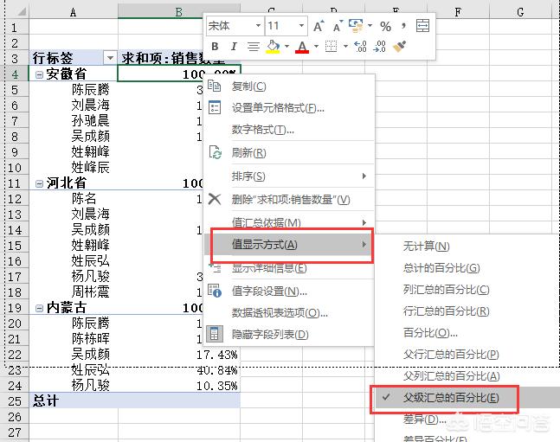Select 父行汇总的百分比(P) option
The image size is (560, 442).
click(466, 355)
